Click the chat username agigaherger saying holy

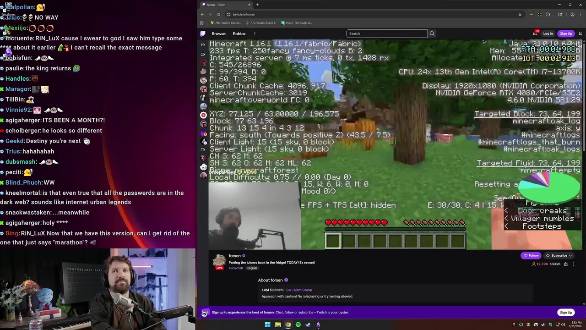23,223
